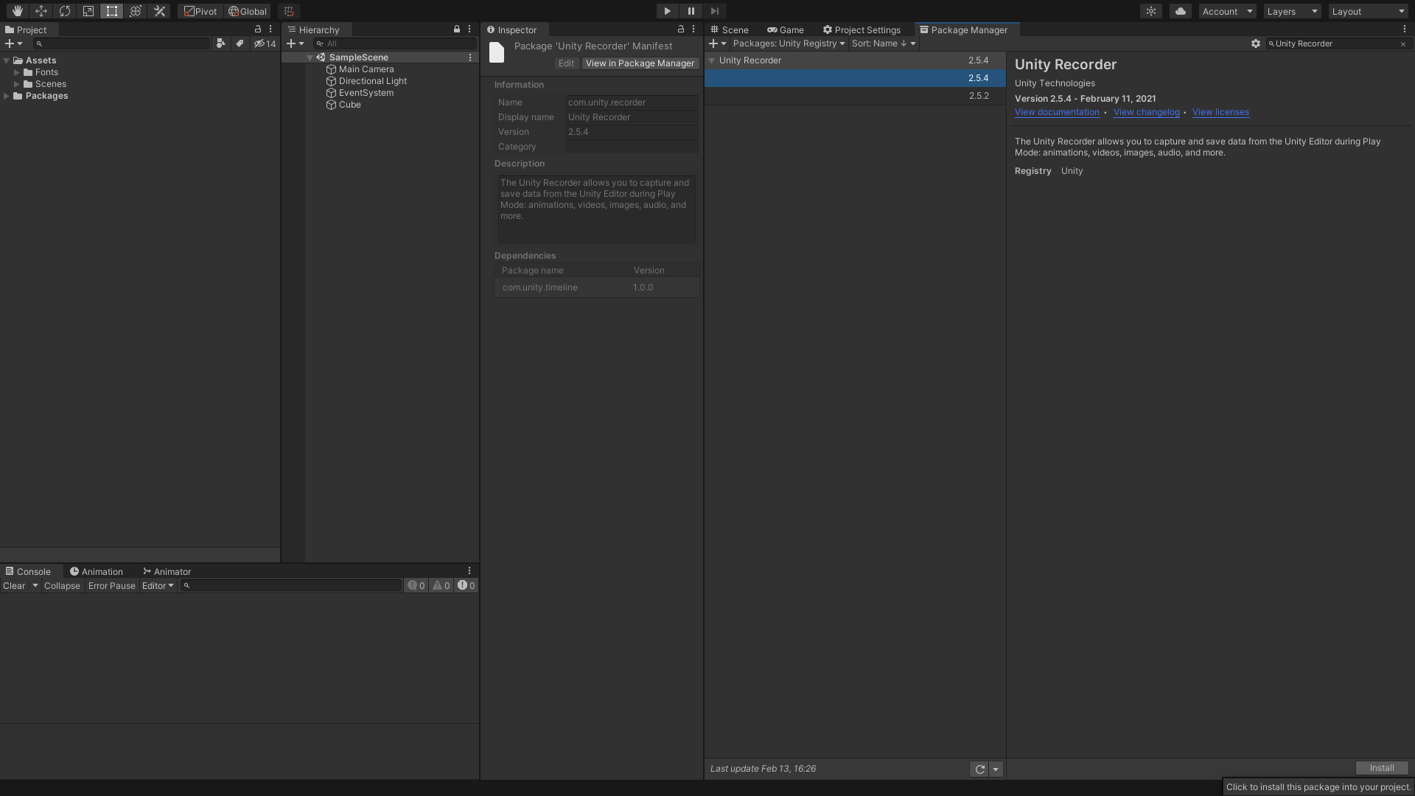Collapse Unity Recorder version list
Viewport: 1415px width, 796px height.
tap(712, 60)
